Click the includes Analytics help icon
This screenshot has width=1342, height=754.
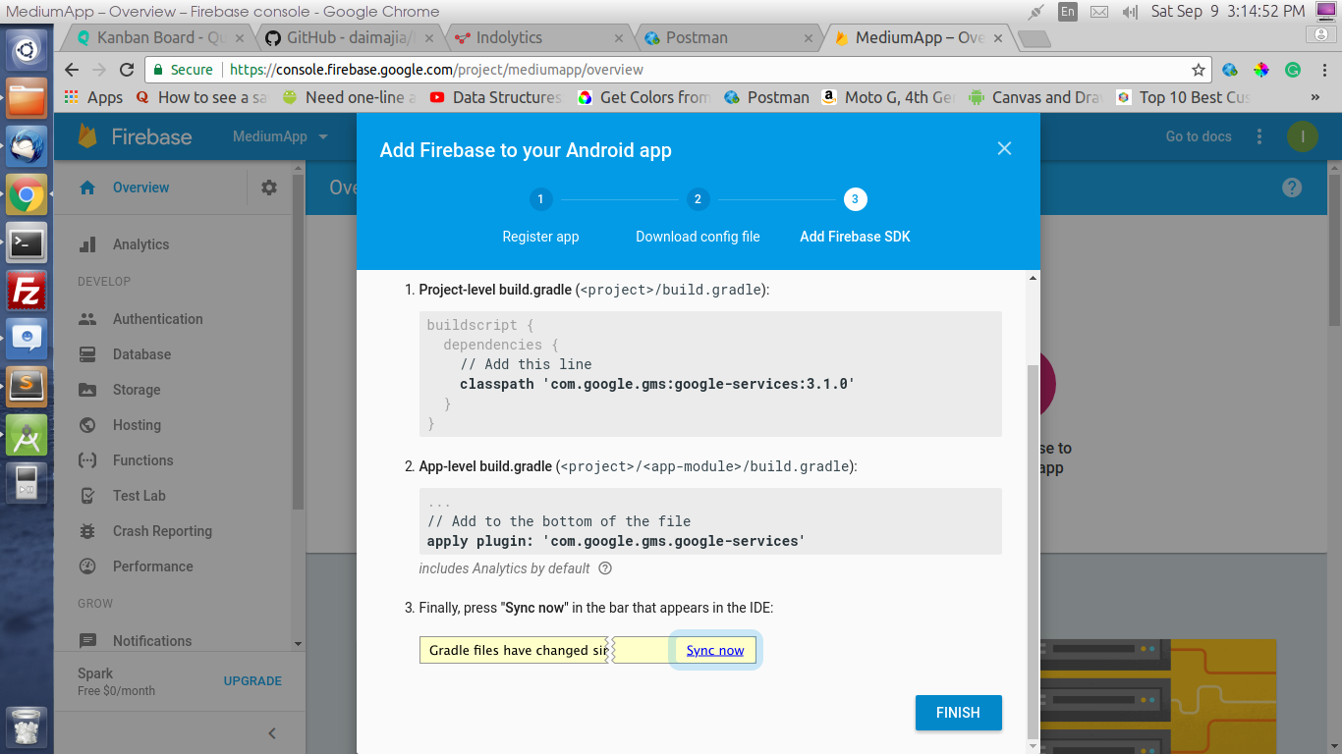tap(605, 568)
